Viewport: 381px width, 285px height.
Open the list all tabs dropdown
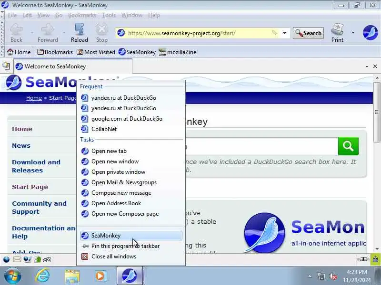(367, 66)
